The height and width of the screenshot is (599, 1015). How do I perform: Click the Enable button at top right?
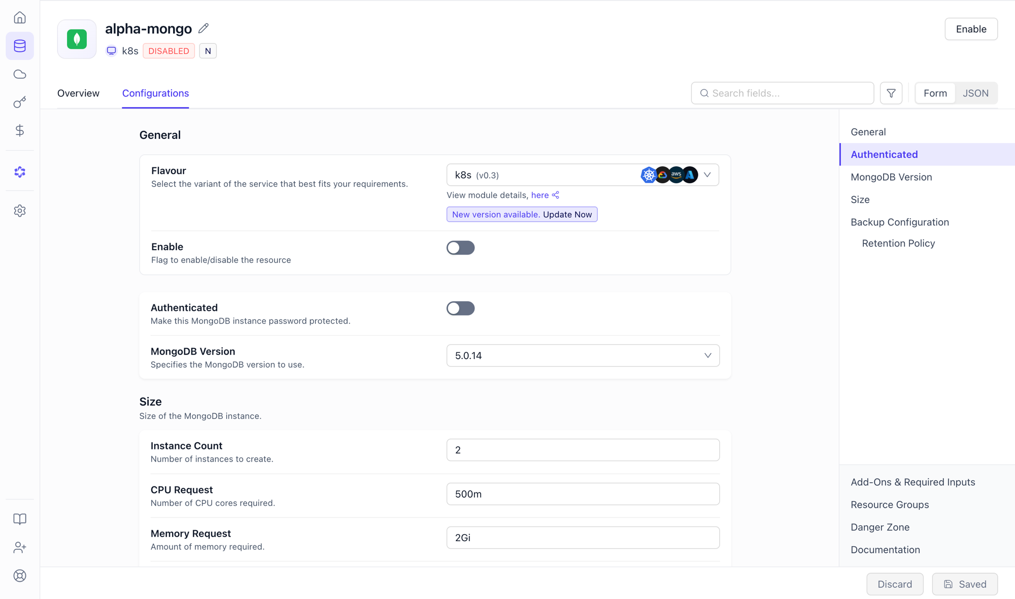coord(971,29)
